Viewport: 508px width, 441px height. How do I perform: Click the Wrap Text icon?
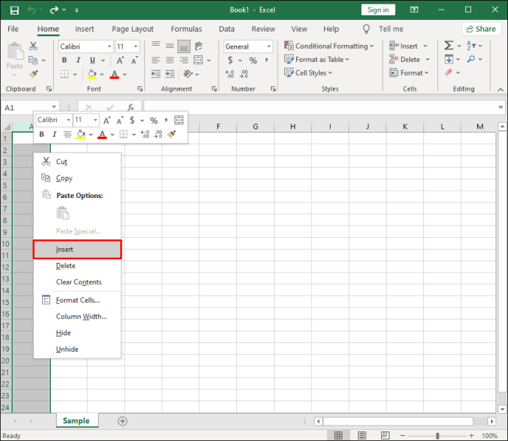coord(198,46)
